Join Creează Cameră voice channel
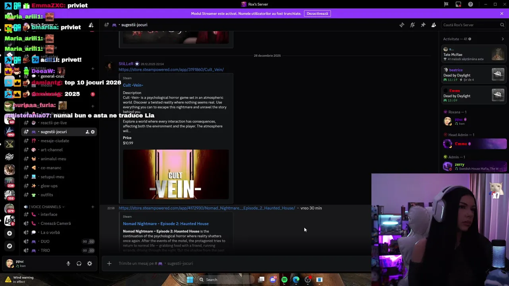The height and width of the screenshot is (286, 509). point(59,224)
